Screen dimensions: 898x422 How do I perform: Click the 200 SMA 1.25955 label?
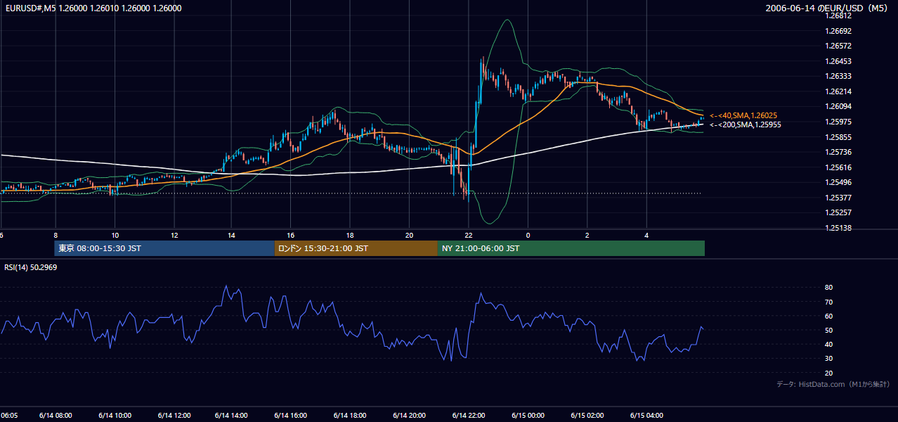(746, 124)
